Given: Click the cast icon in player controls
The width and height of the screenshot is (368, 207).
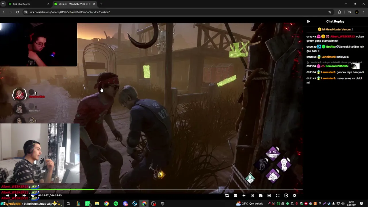Looking at the screenshot, I should (x=261, y=195).
